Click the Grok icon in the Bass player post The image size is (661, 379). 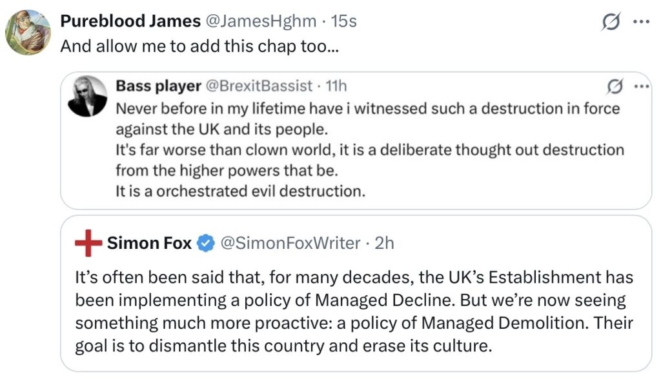coord(616,86)
